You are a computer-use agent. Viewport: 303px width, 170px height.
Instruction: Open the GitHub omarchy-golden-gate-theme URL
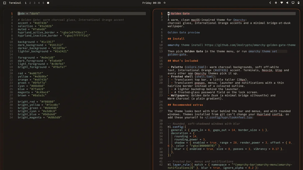[250, 45]
